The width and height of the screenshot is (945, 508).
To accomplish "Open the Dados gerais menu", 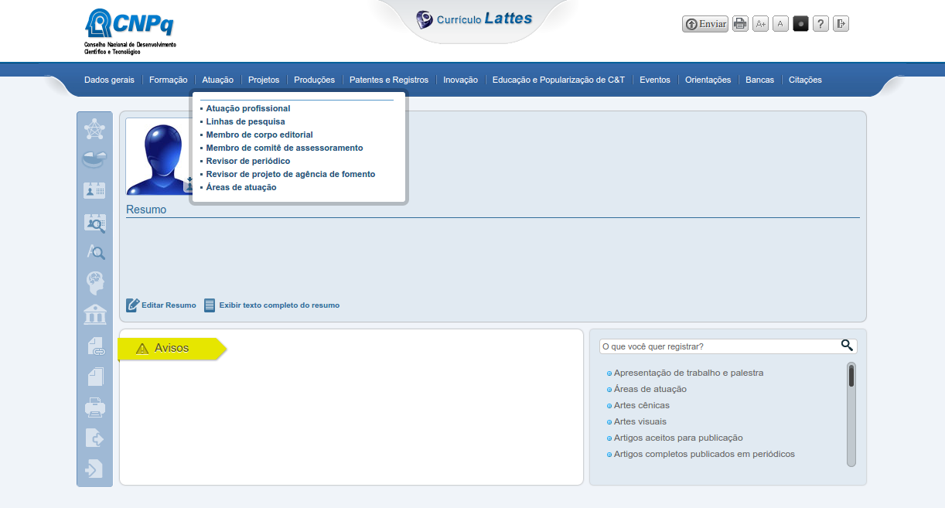I will tap(109, 80).
